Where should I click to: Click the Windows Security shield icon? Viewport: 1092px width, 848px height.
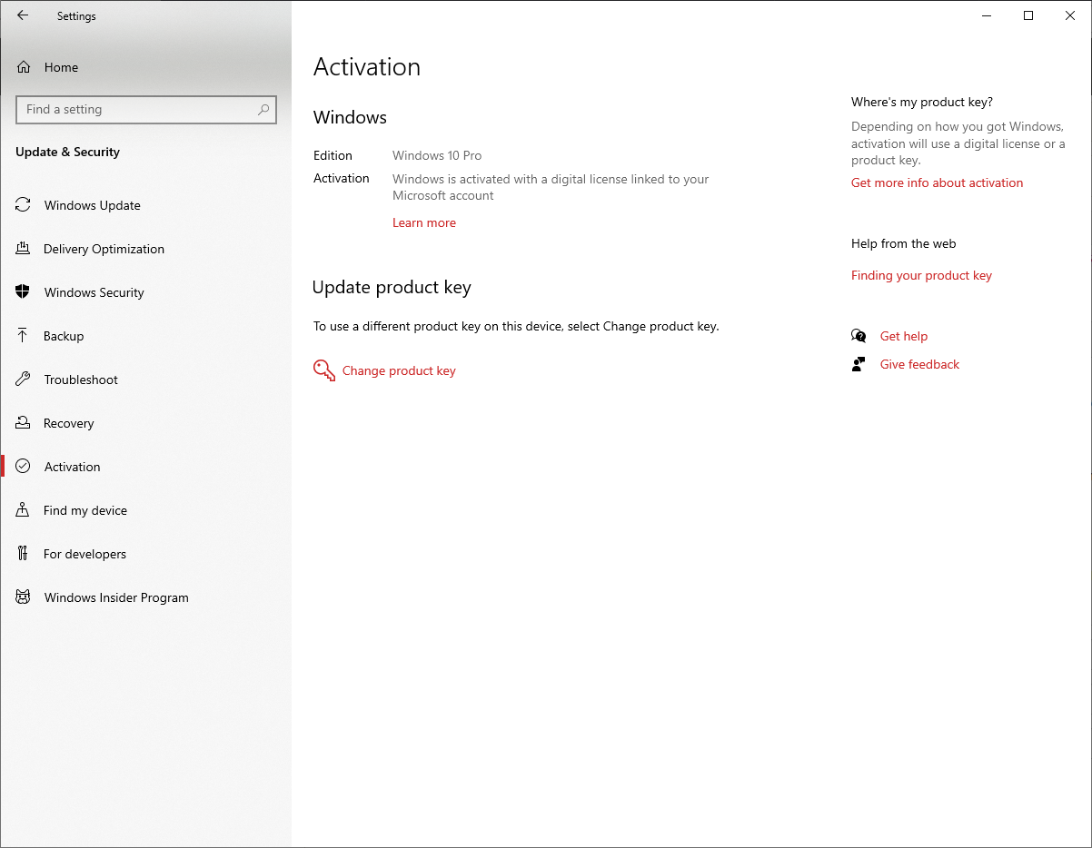(24, 292)
